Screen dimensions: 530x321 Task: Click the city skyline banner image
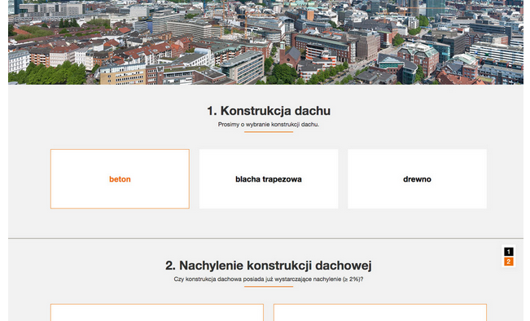265,42
